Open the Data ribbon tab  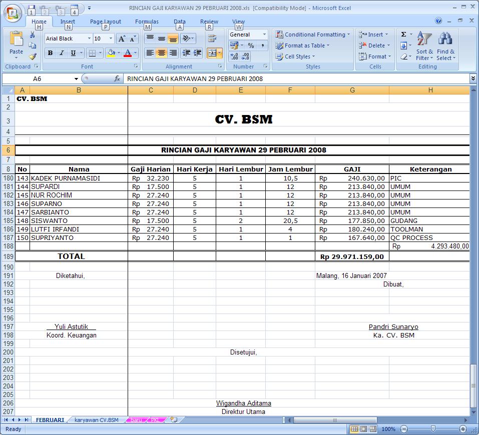[x=180, y=21]
